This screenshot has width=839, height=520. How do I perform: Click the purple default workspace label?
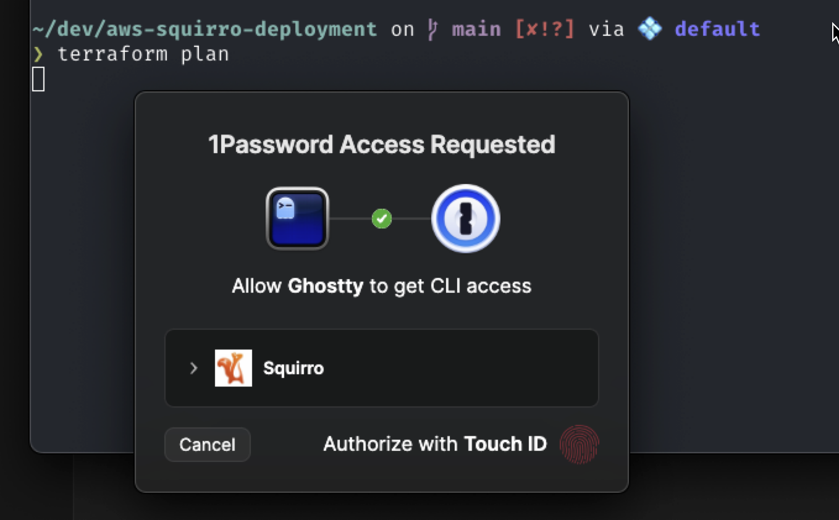(x=717, y=29)
